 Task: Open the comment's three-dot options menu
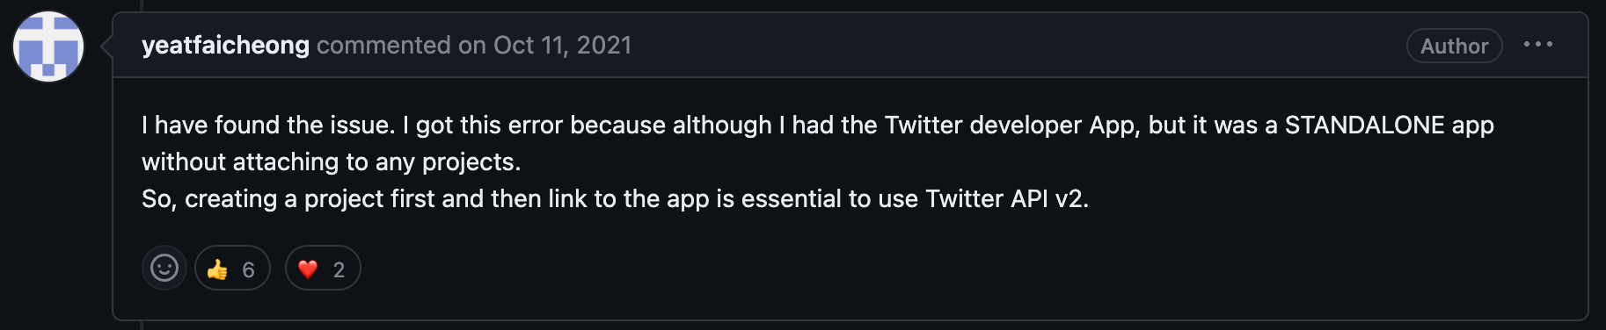click(1537, 45)
